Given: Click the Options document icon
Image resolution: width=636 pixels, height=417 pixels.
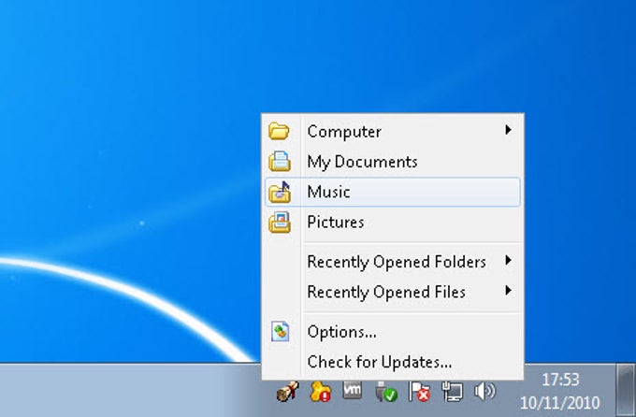Looking at the screenshot, I should click(280, 331).
